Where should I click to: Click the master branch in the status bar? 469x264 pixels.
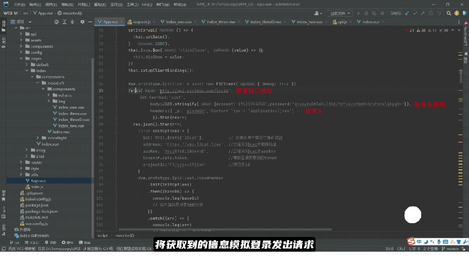(452, 249)
